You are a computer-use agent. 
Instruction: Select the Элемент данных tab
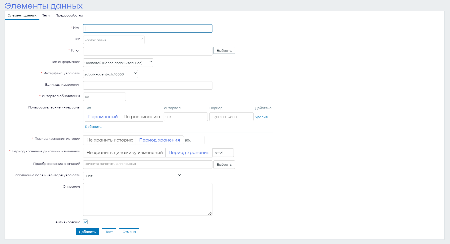tap(22, 15)
